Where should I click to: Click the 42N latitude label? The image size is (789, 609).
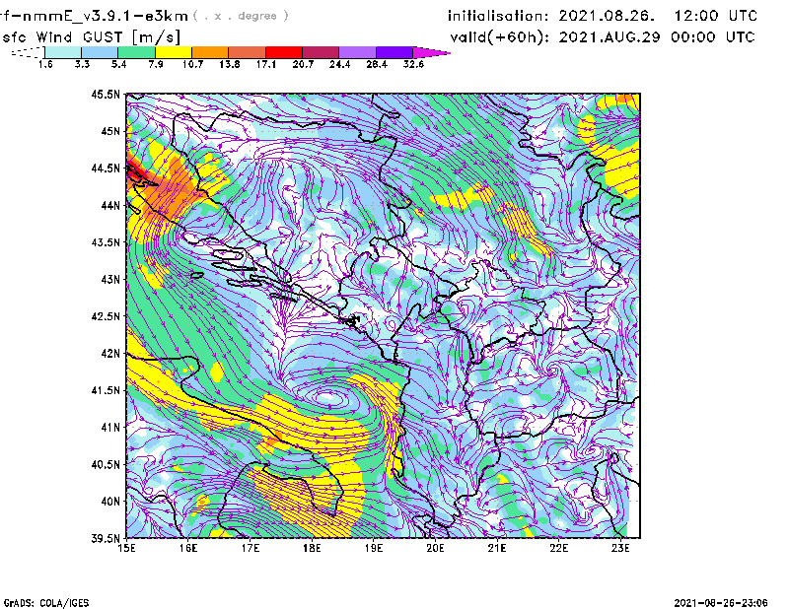coord(110,354)
